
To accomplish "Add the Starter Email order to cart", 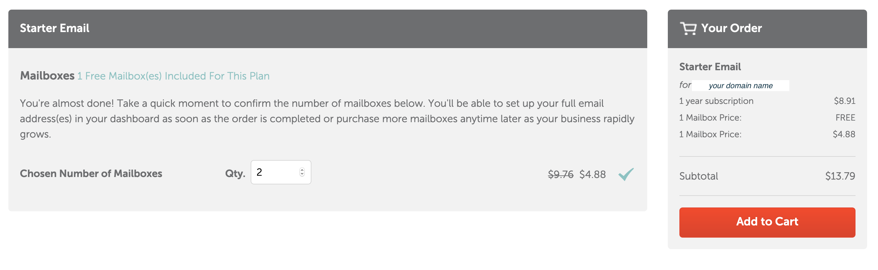I will 767,222.
